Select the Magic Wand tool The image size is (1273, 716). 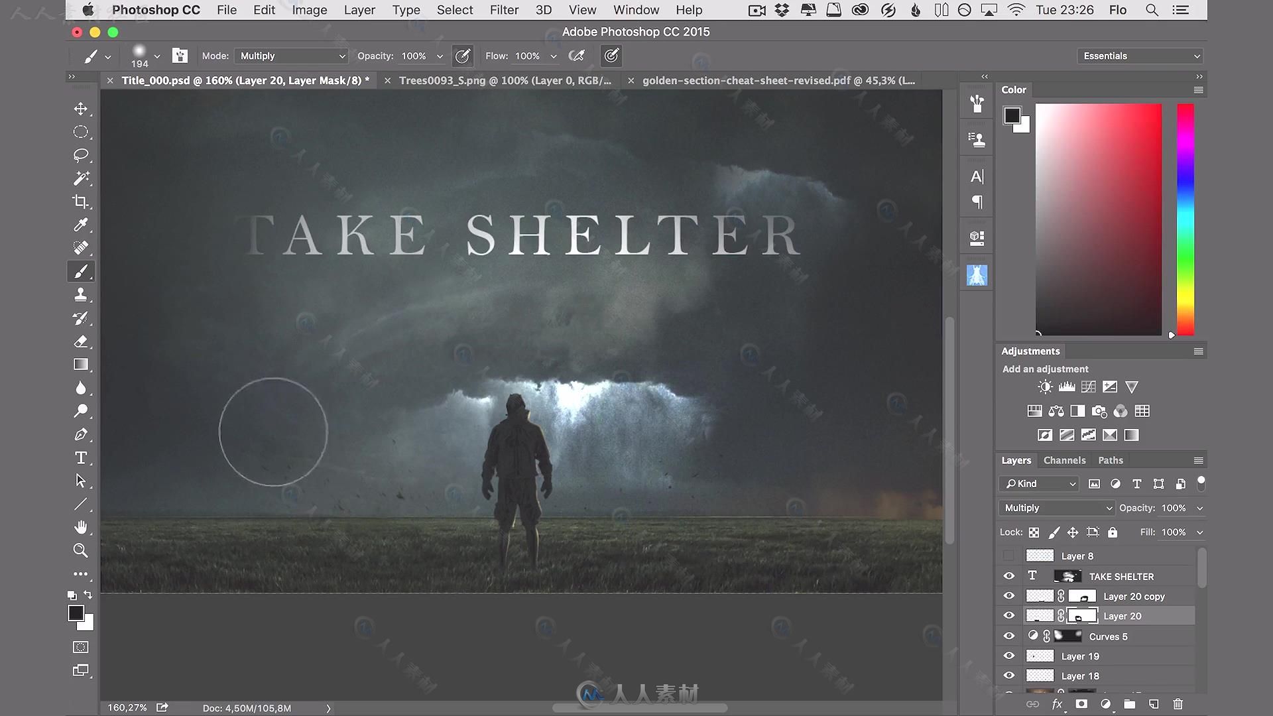[x=81, y=178]
